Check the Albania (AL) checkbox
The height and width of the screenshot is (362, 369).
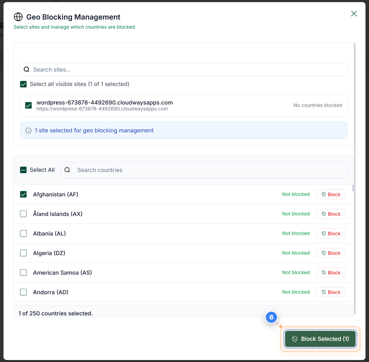click(x=23, y=233)
